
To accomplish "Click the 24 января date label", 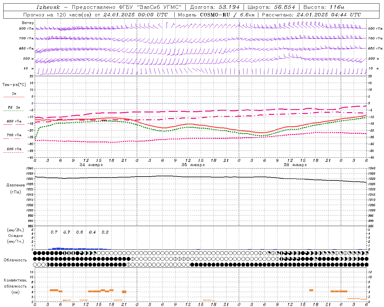I will pyautogui.click(x=91, y=165).
